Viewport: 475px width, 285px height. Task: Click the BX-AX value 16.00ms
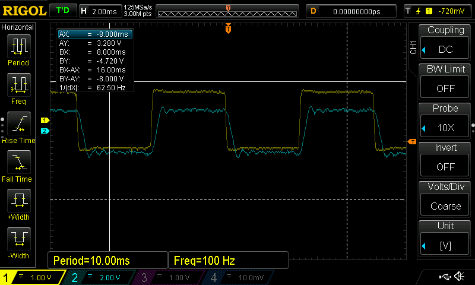(x=111, y=70)
